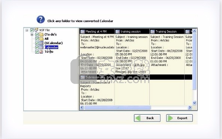This screenshot has width=222, height=139.
Task: Click the green arrow on Export button
Action: [170, 118]
